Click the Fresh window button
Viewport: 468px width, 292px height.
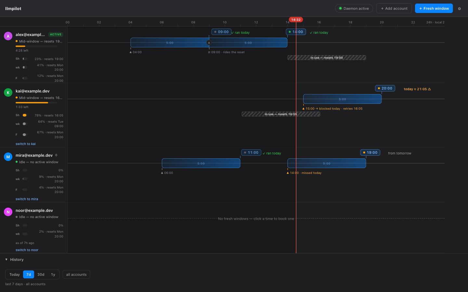point(434,8)
